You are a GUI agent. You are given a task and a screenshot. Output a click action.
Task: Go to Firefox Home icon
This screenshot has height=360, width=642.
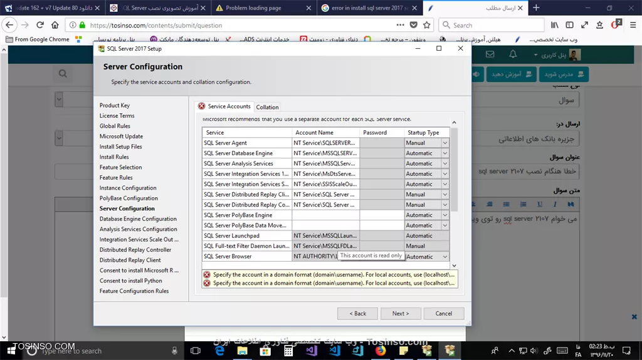pyautogui.click(x=55, y=25)
